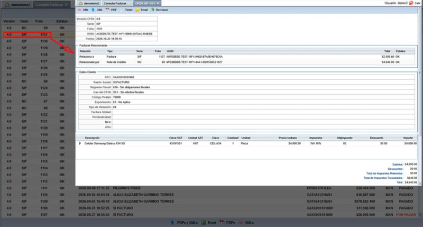Click the Salir logout icon
The height and width of the screenshot is (227, 423).
point(411,3)
